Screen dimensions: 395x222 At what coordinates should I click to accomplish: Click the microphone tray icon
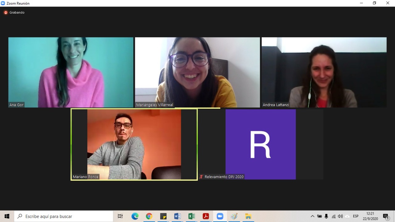(326, 216)
